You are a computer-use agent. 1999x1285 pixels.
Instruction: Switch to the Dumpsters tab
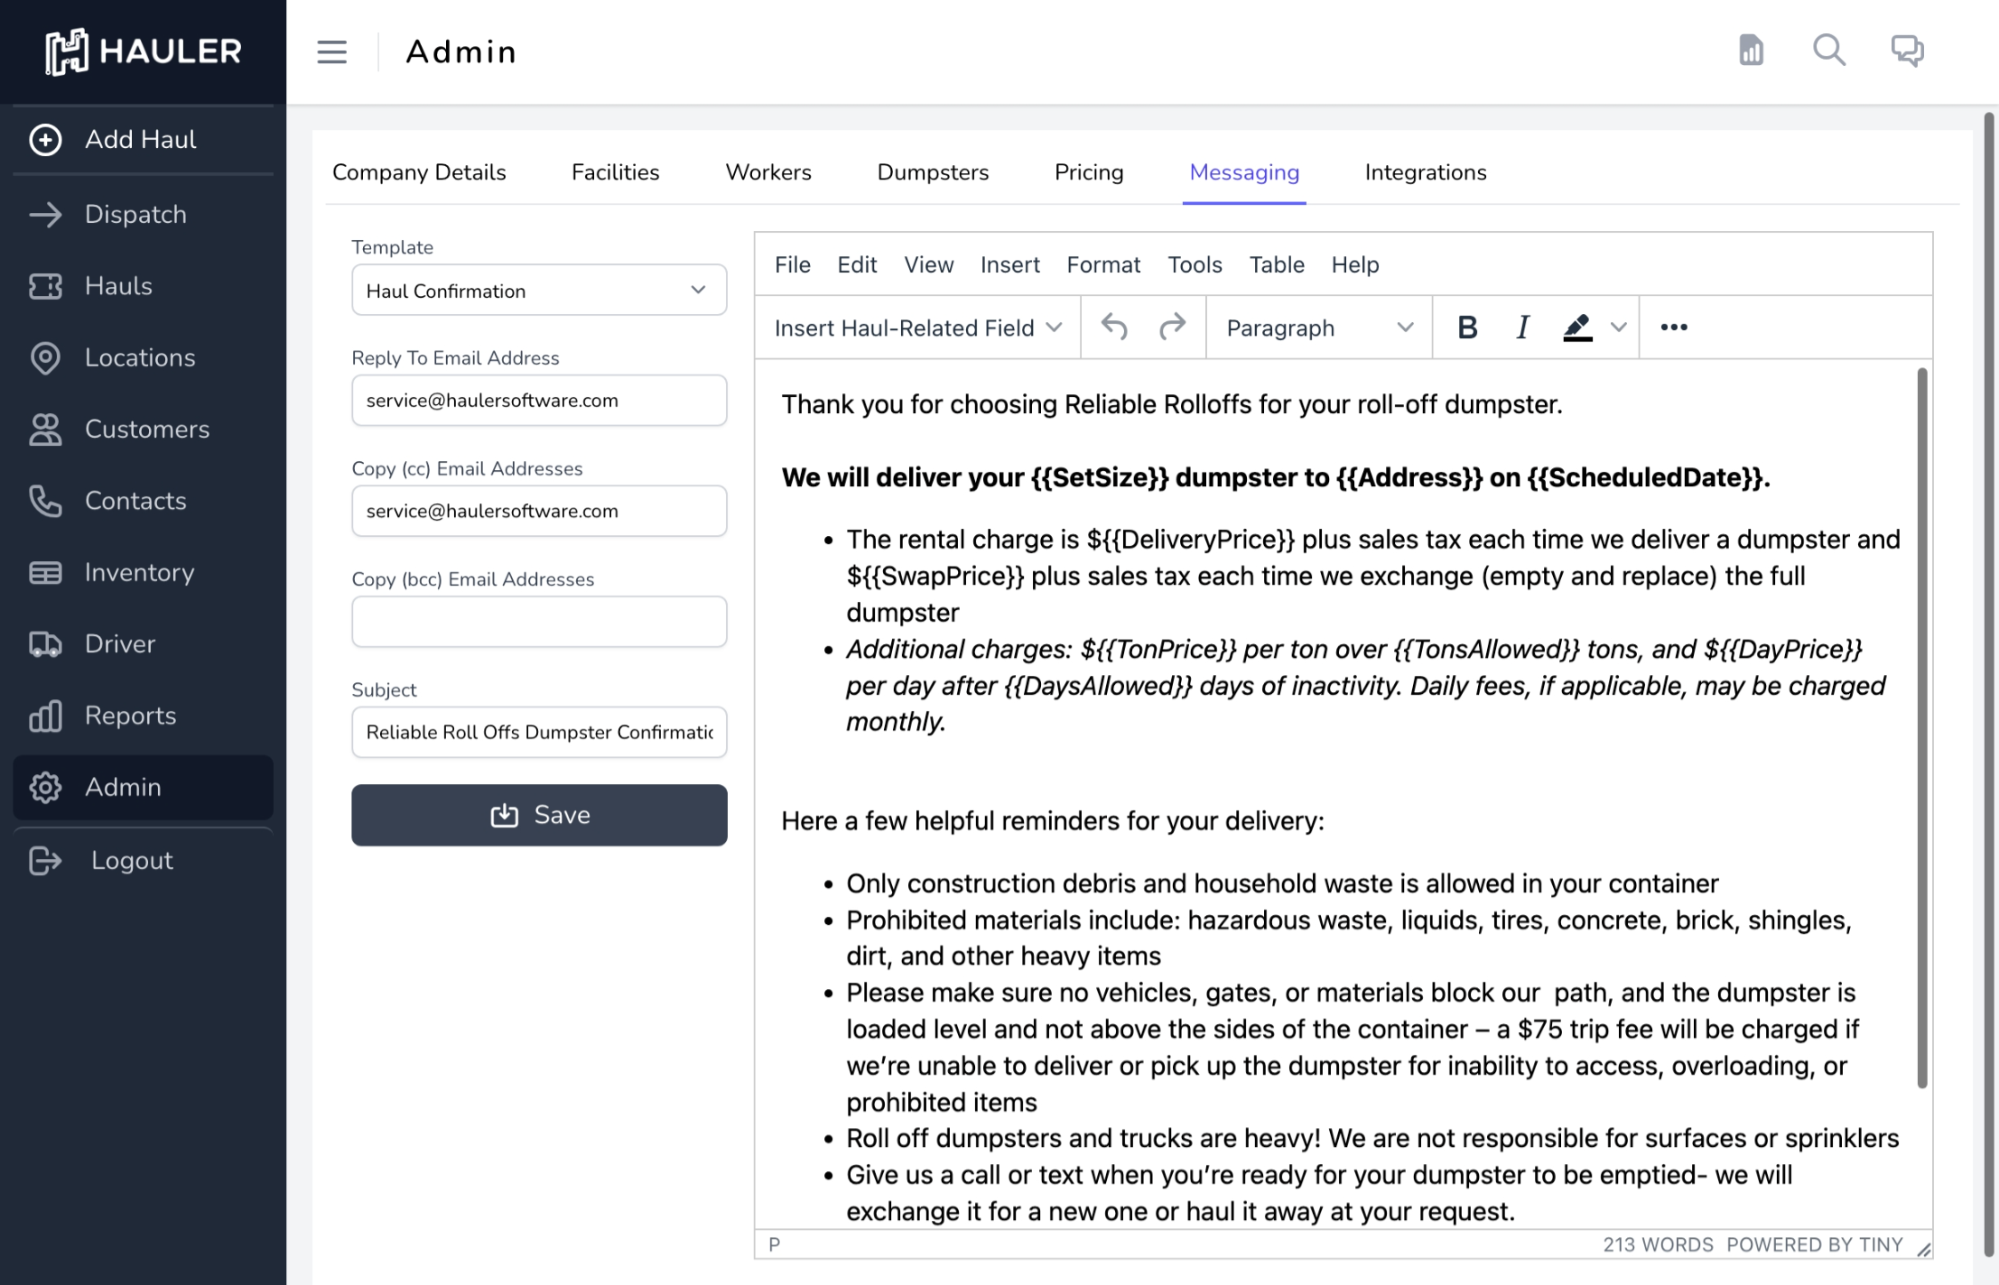(x=933, y=172)
